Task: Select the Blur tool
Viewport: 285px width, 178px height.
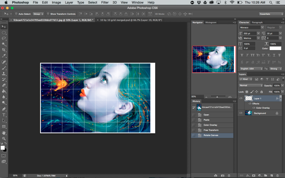Action: 4,97
